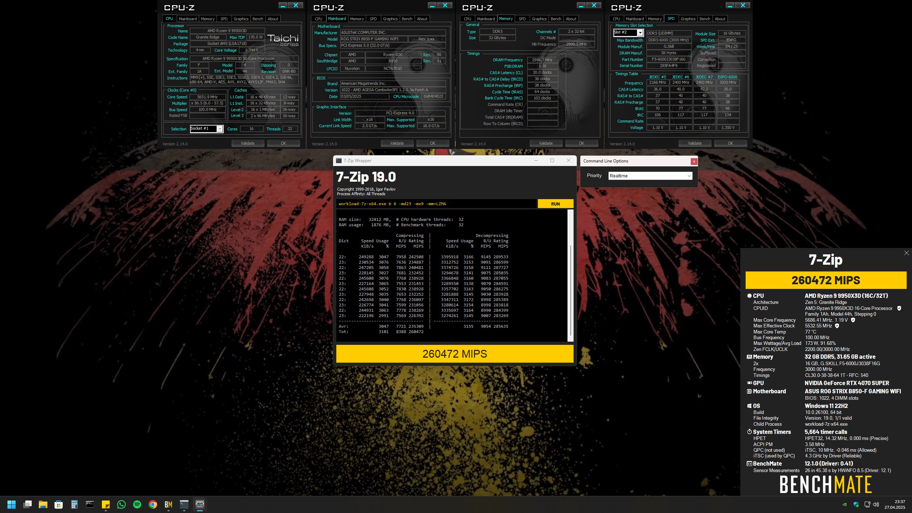912x513 pixels.
Task: Click the Core Speed value 5651.9 MHz
Action: (207, 97)
